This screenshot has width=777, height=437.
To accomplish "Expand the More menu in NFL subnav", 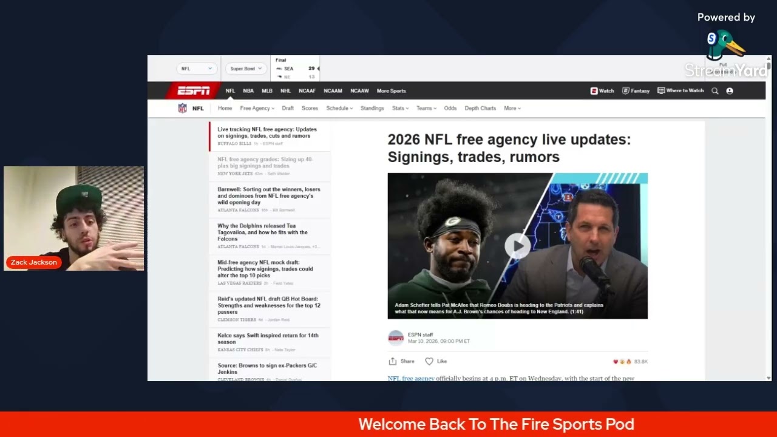I will [x=512, y=109].
